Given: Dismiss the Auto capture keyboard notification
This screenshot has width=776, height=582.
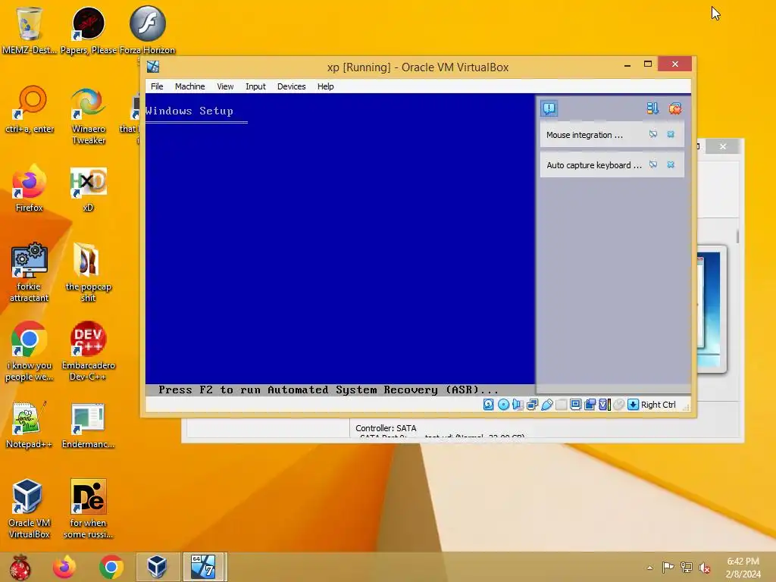Looking at the screenshot, I should (671, 164).
